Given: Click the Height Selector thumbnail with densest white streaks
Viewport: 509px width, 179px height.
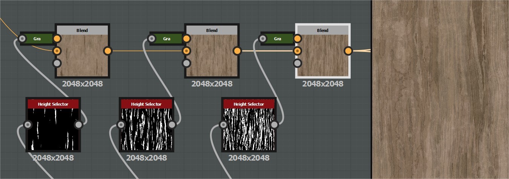Looking at the screenshot, I should (x=249, y=129).
